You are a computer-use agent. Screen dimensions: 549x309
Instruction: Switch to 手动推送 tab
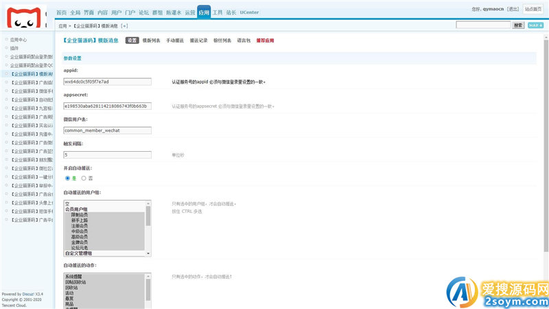[175, 41]
